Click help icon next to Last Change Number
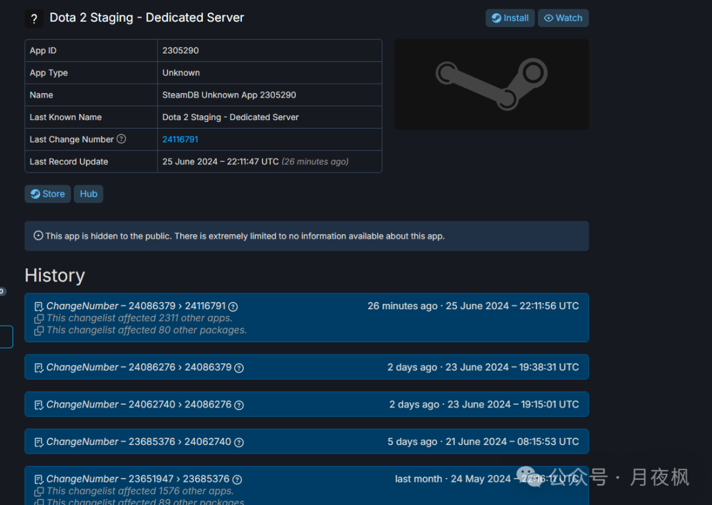The image size is (712, 505). pos(121,139)
